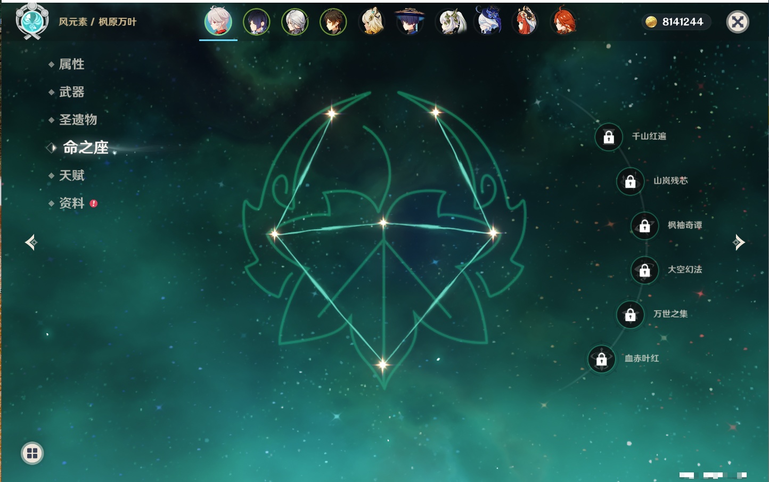
Task: Select the last orange-red-haired character avatar
Action: tap(563, 21)
